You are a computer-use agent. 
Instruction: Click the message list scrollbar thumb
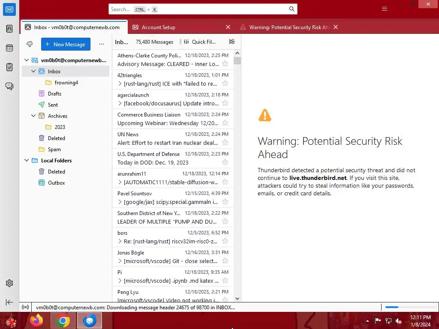(x=238, y=61)
